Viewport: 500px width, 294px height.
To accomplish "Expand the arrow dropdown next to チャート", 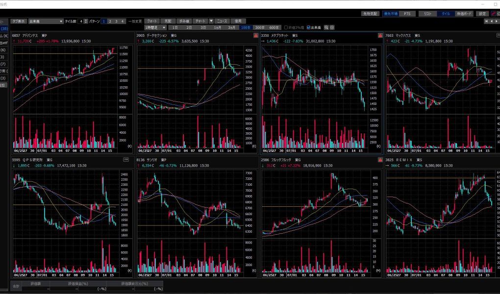I will 211,22.
